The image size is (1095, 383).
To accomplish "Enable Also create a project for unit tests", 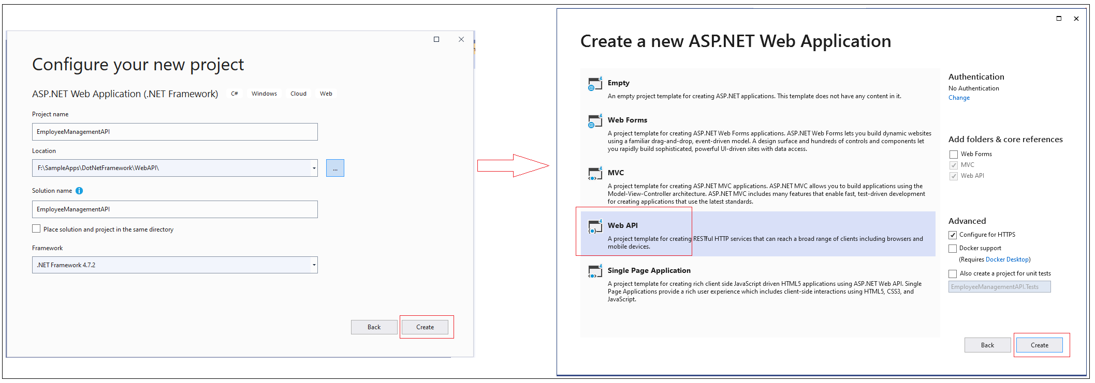I will (953, 274).
